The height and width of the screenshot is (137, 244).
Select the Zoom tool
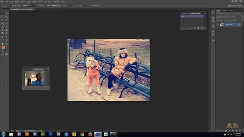[x=6, y=44]
